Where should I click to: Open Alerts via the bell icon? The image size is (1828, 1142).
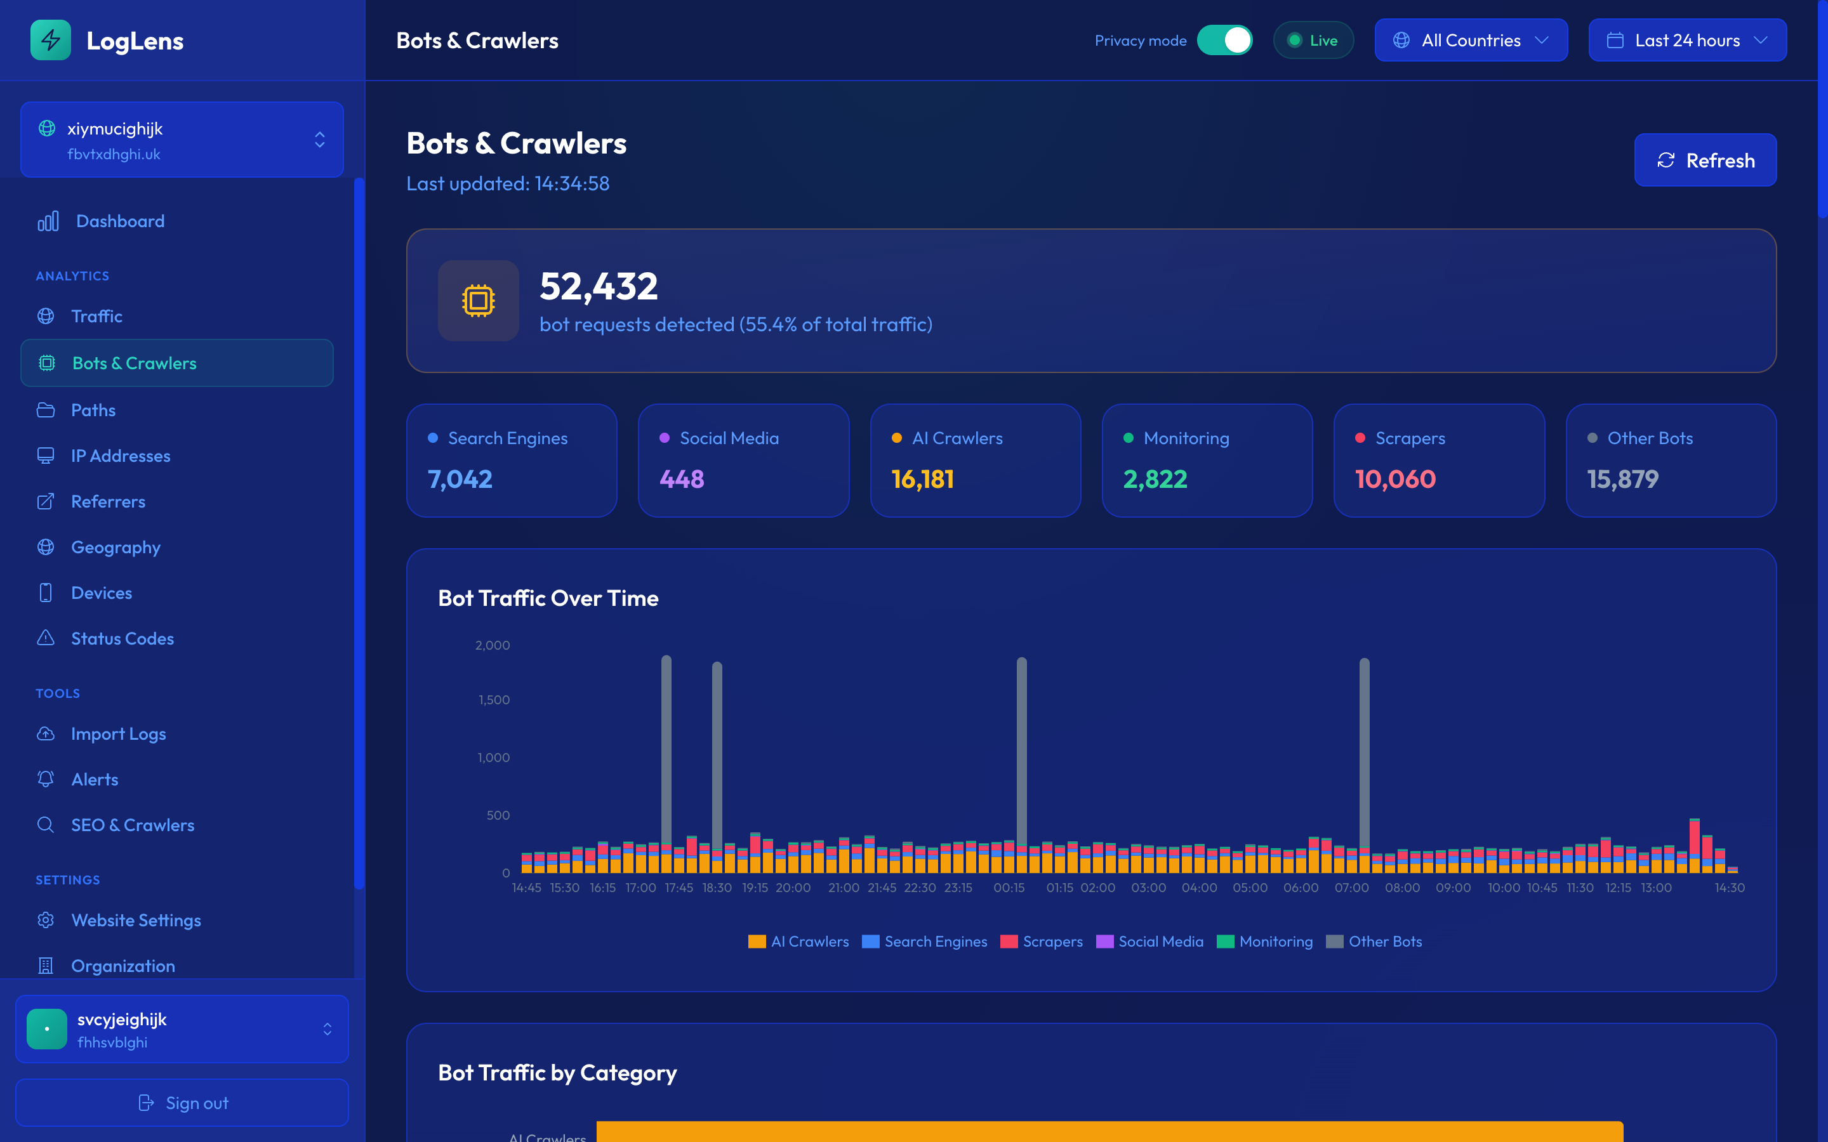point(46,778)
